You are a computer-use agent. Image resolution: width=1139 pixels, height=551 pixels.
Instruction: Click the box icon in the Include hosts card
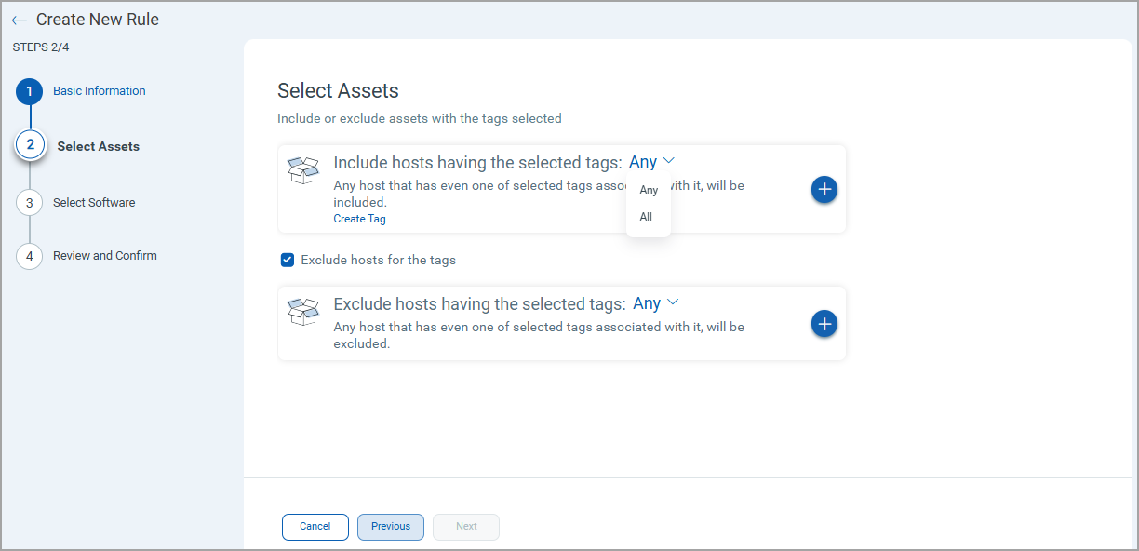click(304, 169)
